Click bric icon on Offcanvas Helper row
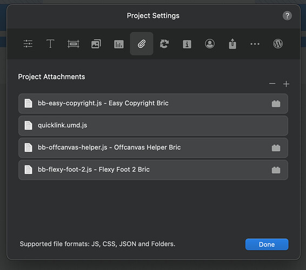The image size is (306, 270). tap(276, 148)
